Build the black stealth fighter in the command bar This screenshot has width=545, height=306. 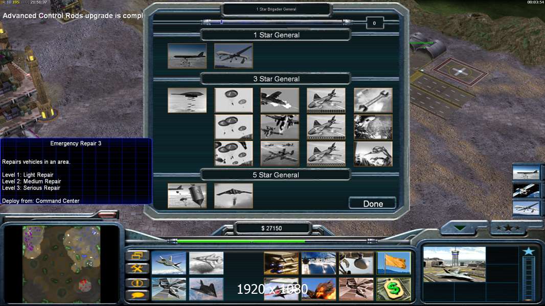pyautogui.click(x=207, y=289)
